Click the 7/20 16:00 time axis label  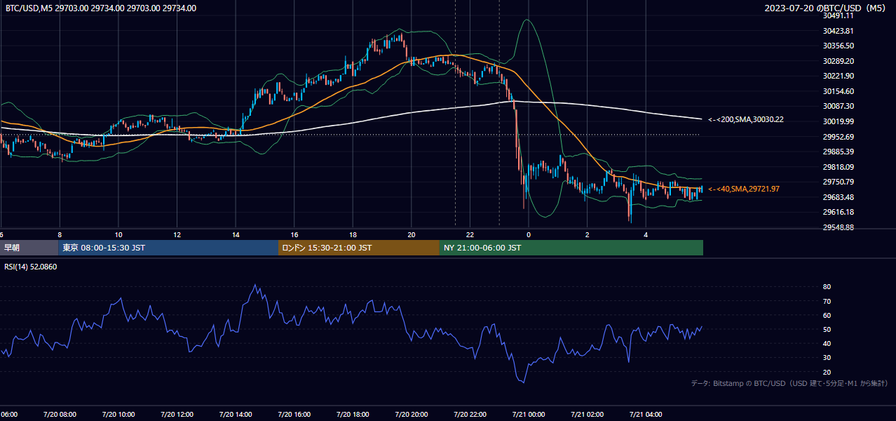tap(294, 414)
